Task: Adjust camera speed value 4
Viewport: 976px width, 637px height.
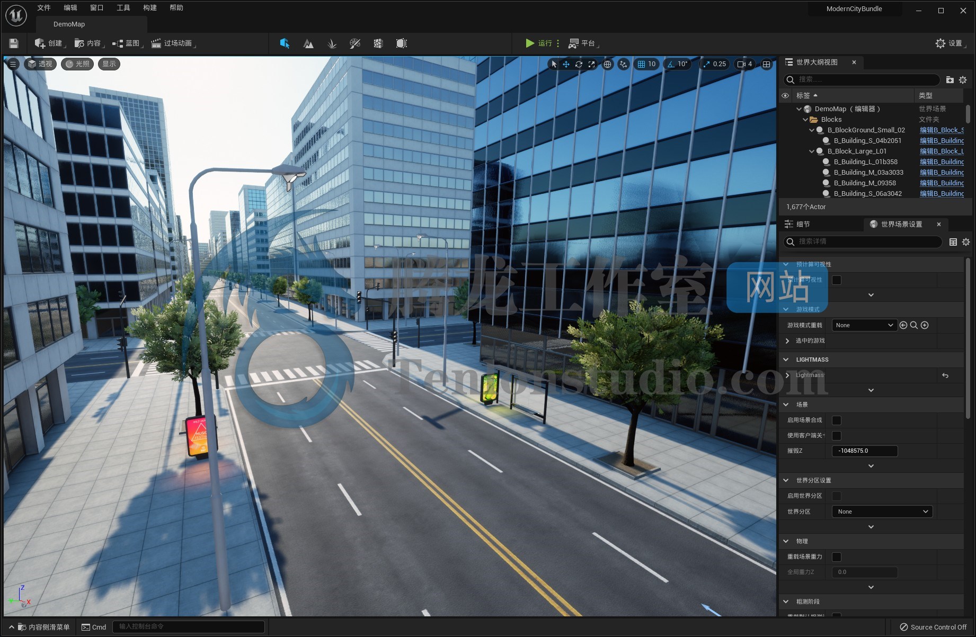Action: point(744,64)
